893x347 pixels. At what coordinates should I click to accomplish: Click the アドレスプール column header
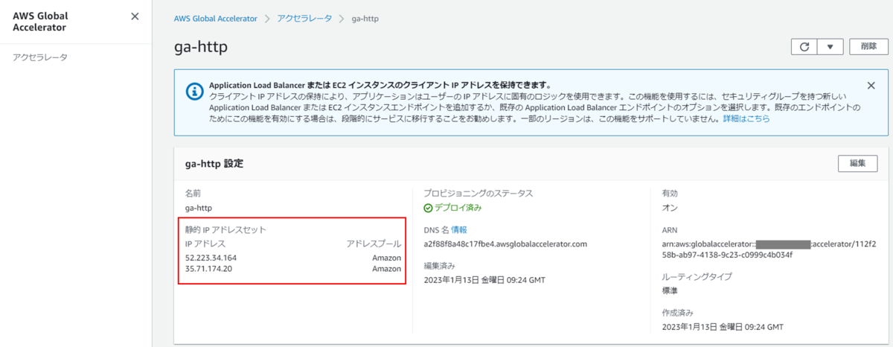click(374, 243)
